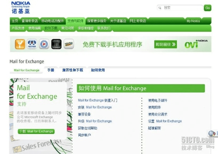218x154 pixels.
Task: Click the Mail for Exchange page heading
Action: pyautogui.click(x=27, y=61)
